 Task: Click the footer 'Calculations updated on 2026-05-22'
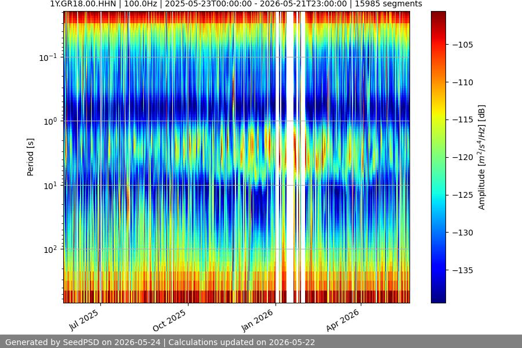pos(242,342)
